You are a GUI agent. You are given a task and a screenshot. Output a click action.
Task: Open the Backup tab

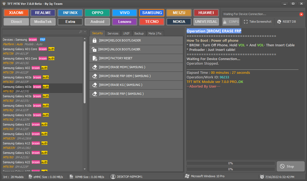(139, 33)
